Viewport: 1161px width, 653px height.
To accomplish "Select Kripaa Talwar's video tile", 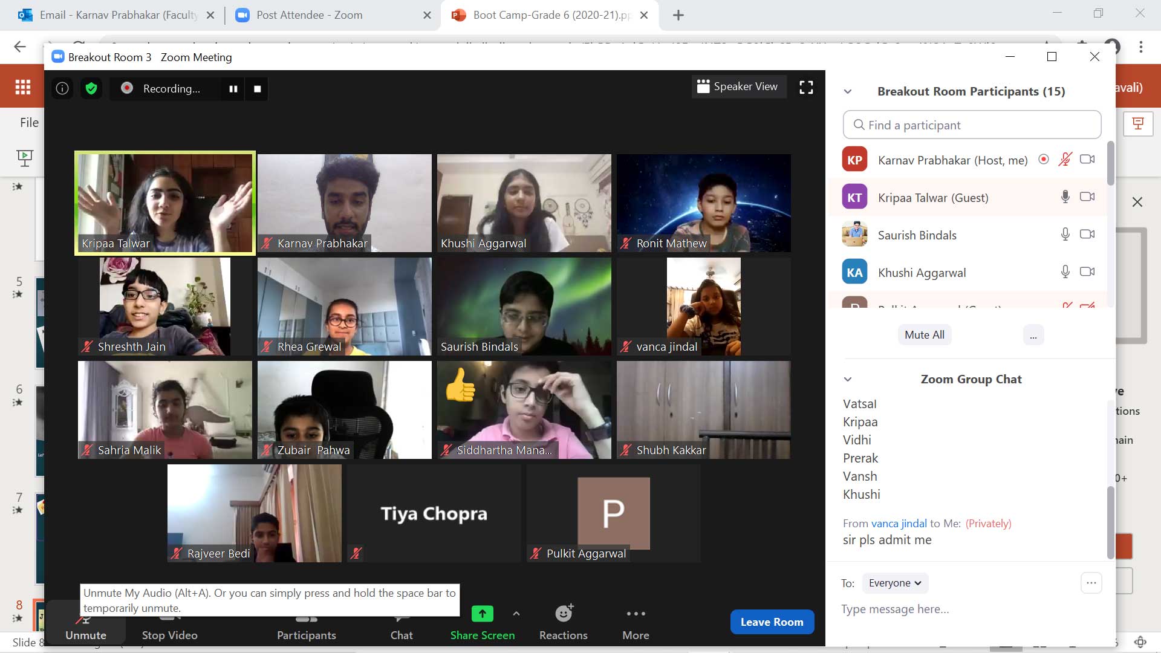I will tap(165, 203).
